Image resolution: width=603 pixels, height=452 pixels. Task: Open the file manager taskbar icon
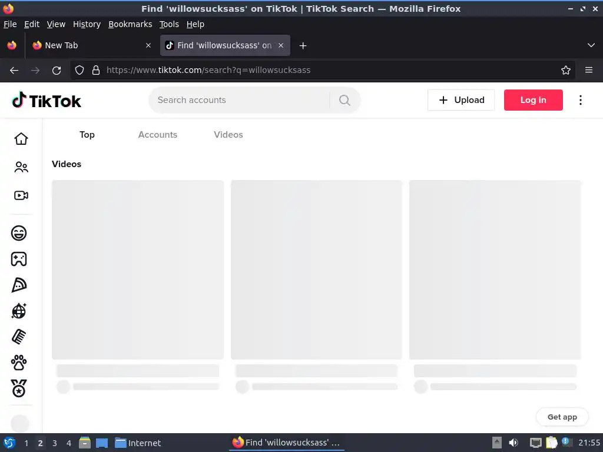(85, 443)
